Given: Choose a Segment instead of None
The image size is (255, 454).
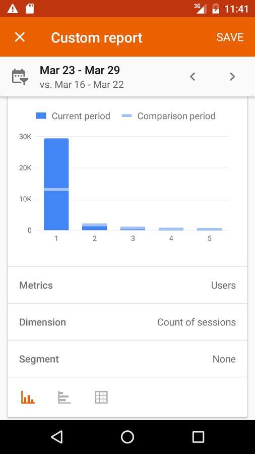Looking at the screenshot, I should point(127,359).
